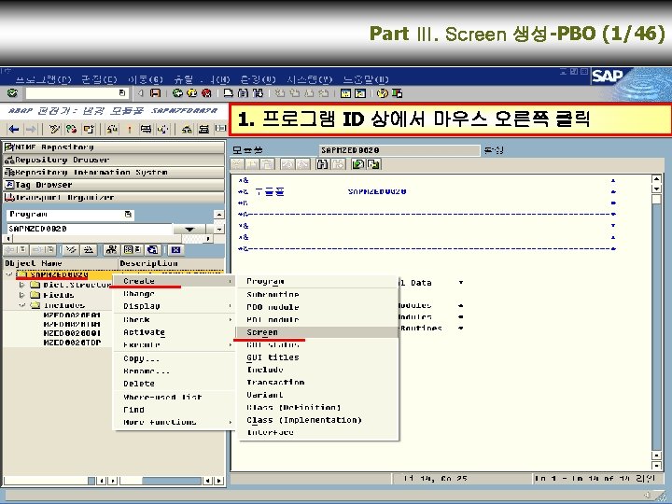The image size is (672, 504).
Task: Click editor vertical scrollbar up arrow
Action: [x=656, y=179]
